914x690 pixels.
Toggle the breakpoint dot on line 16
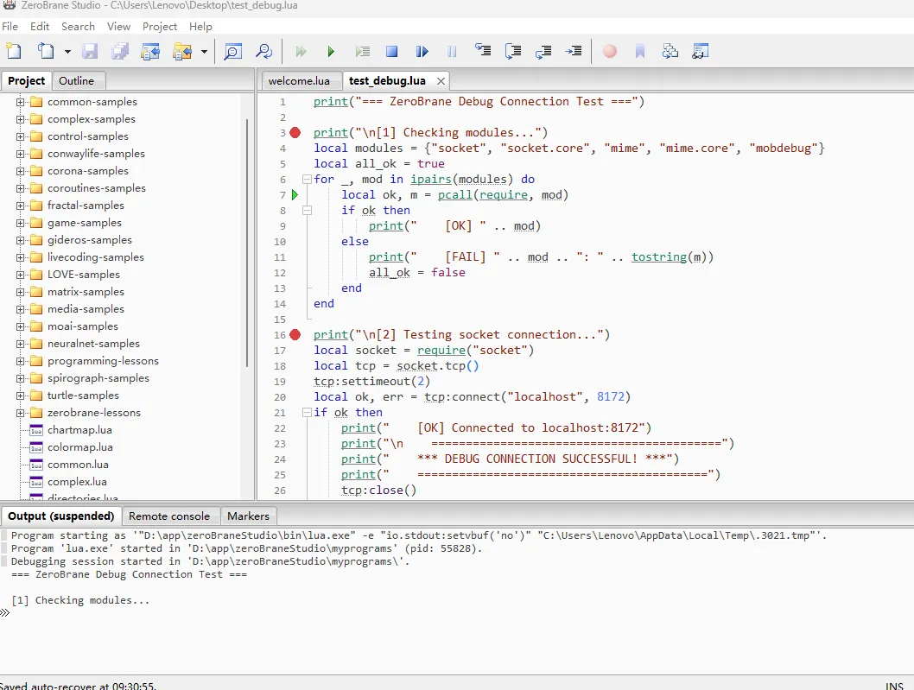click(x=295, y=335)
